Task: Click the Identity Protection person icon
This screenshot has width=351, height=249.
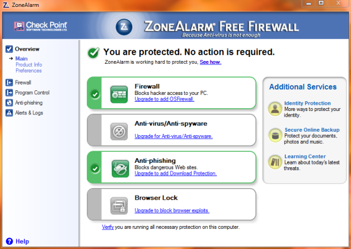Action: coord(275,109)
